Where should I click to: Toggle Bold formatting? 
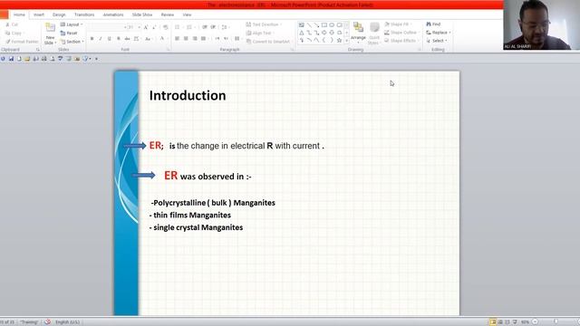(x=92, y=38)
